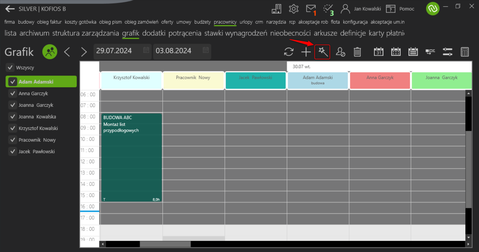Image resolution: width=479 pixels, height=252 pixels.
Task: Toggle the Adam Adamski checkbox
Action: pyautogui.click(x=12, y=82)
